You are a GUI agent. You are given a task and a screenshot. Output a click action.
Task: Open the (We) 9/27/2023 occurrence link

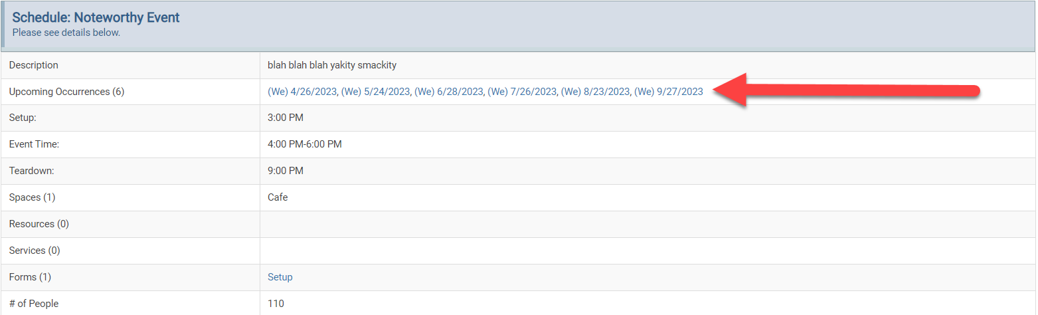click(669, 92)
